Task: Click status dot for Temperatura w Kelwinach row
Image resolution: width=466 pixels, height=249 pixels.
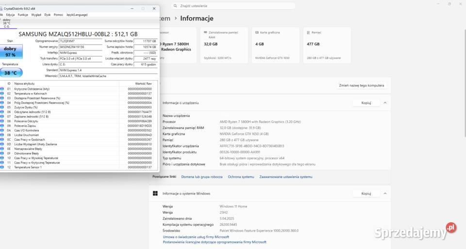Action: [x=2, y=93]
